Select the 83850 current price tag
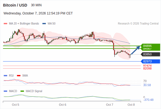This screenshot has height=109, width=161. coord(151,54)
